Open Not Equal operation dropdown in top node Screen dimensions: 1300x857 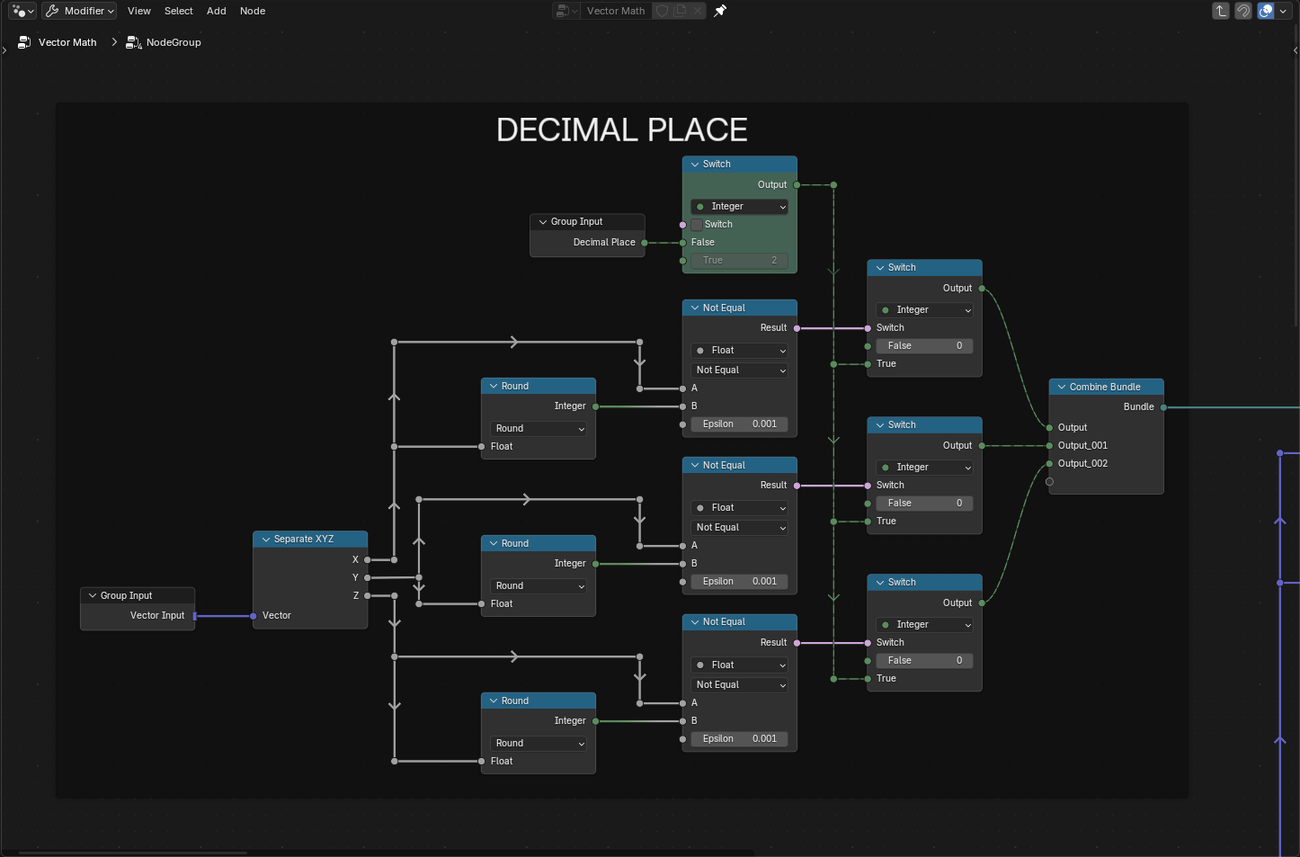pyautogui.click(x=740, y=370)
